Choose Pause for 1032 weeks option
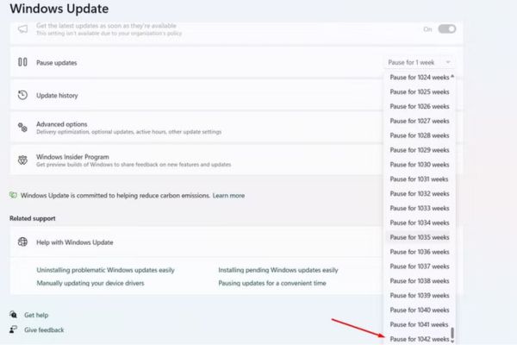517x345 pixels. click(x=420, y=193)
